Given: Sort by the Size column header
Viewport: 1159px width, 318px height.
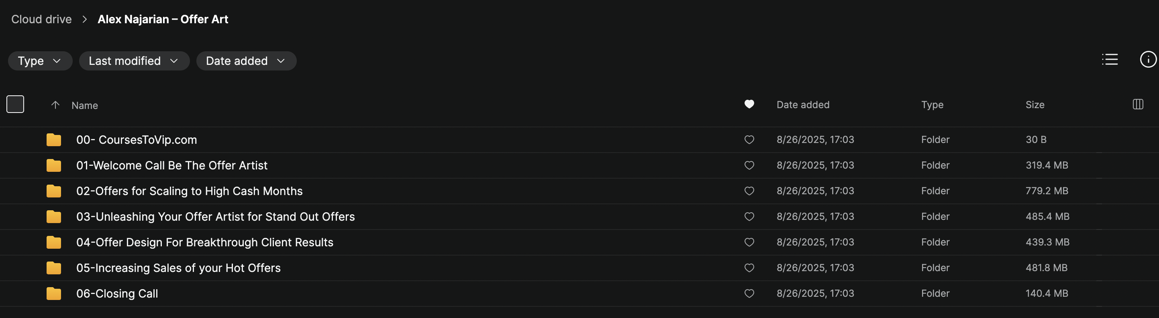Looking at the screenshot, I should tap(1035, 105).
